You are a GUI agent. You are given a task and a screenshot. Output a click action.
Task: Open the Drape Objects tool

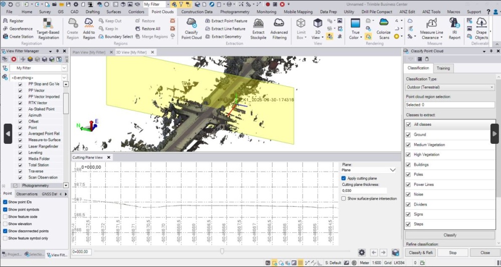click(481, 24)
